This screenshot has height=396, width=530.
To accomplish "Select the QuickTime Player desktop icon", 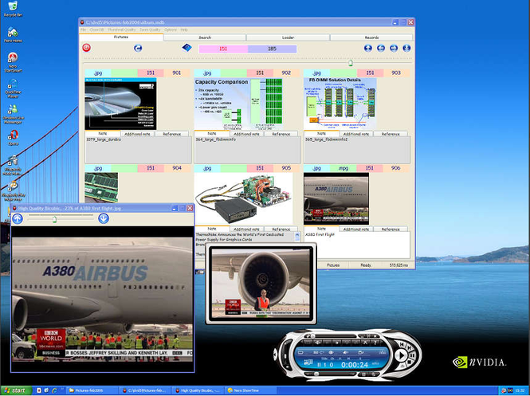I will (x=13, y=88).
